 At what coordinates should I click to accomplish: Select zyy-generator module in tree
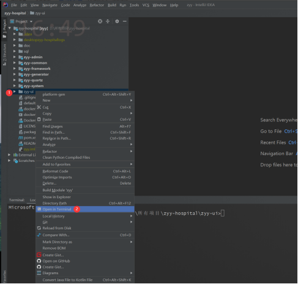click(x=36, y=74)
